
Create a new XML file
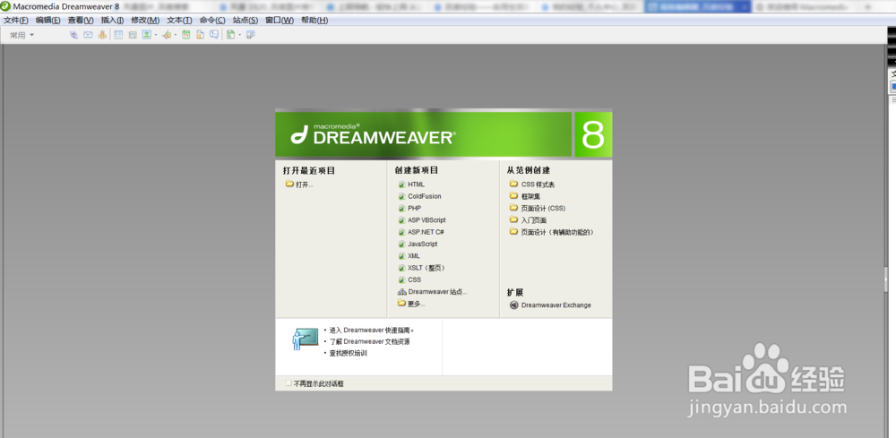409,256
